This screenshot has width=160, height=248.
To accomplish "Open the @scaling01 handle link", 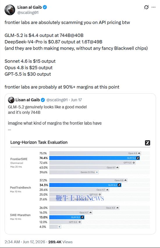I will pyautogui.click(x=28, y=13).
